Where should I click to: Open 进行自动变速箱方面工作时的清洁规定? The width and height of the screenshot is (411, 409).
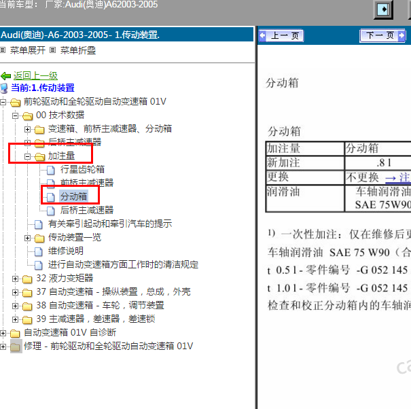pyautogui.click(x=123, y=264)
